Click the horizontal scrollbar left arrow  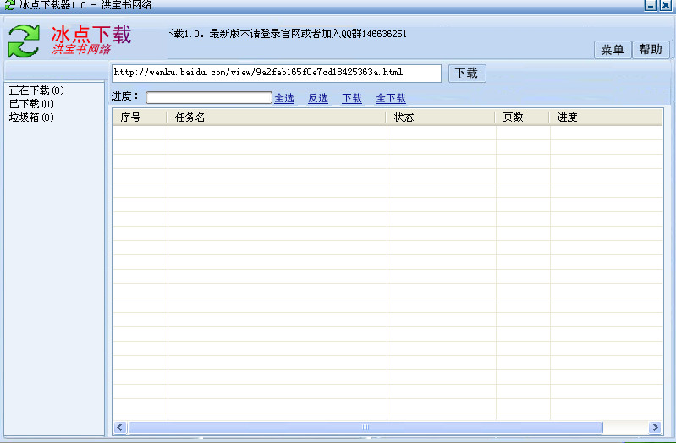coord(119,428)
